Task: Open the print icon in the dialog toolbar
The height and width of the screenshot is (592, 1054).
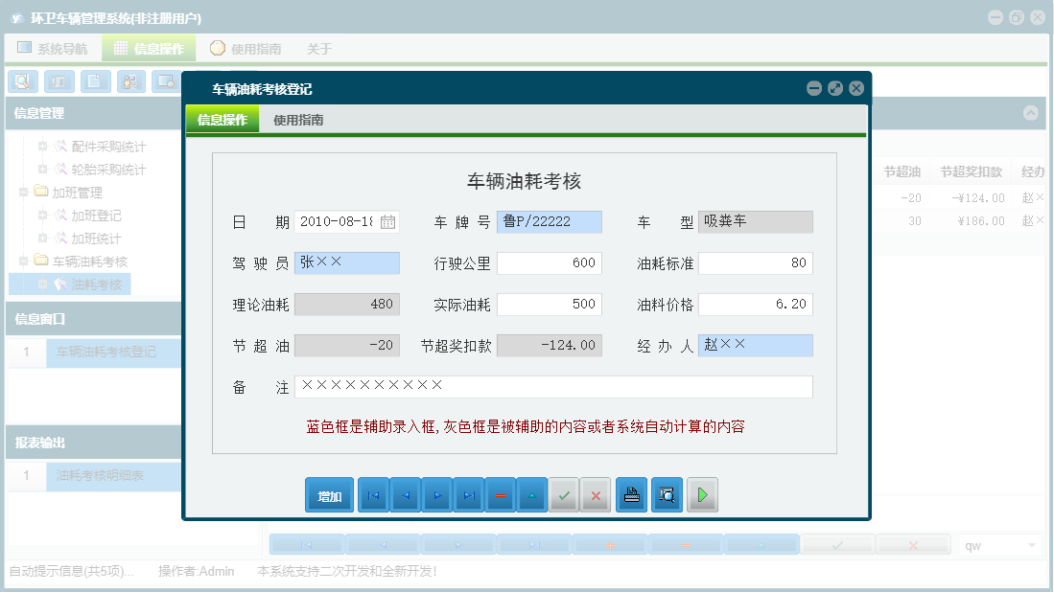Action: coord(632,495)
